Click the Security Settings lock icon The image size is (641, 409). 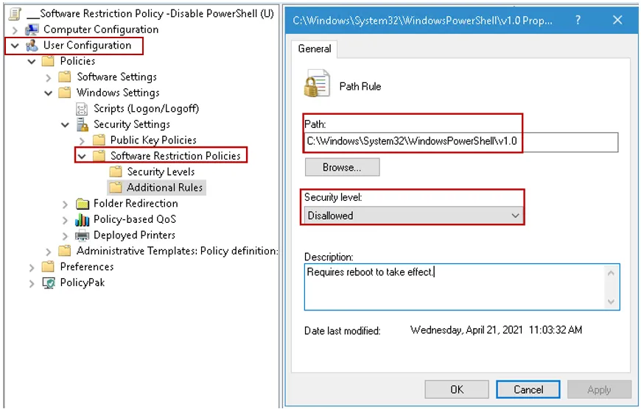coord(82,124)
